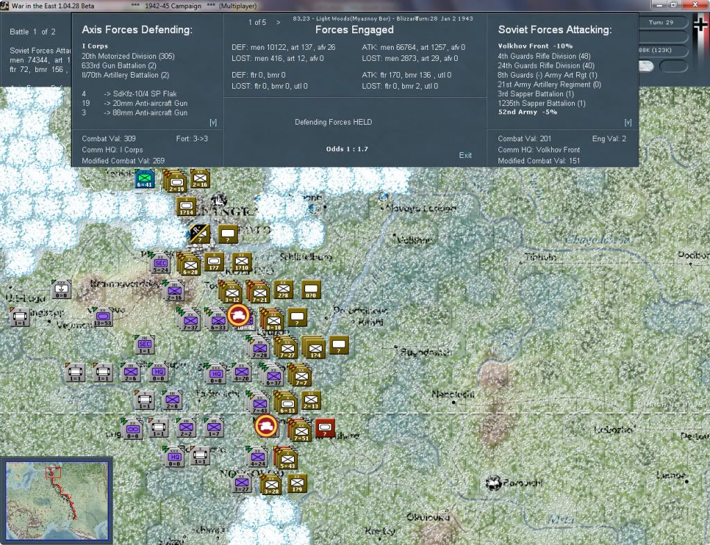Select the red unknown-strength armor counter

tap(324, 427)
